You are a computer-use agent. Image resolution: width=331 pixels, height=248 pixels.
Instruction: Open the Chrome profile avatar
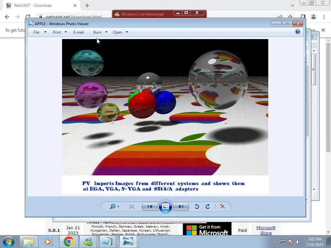314,17
